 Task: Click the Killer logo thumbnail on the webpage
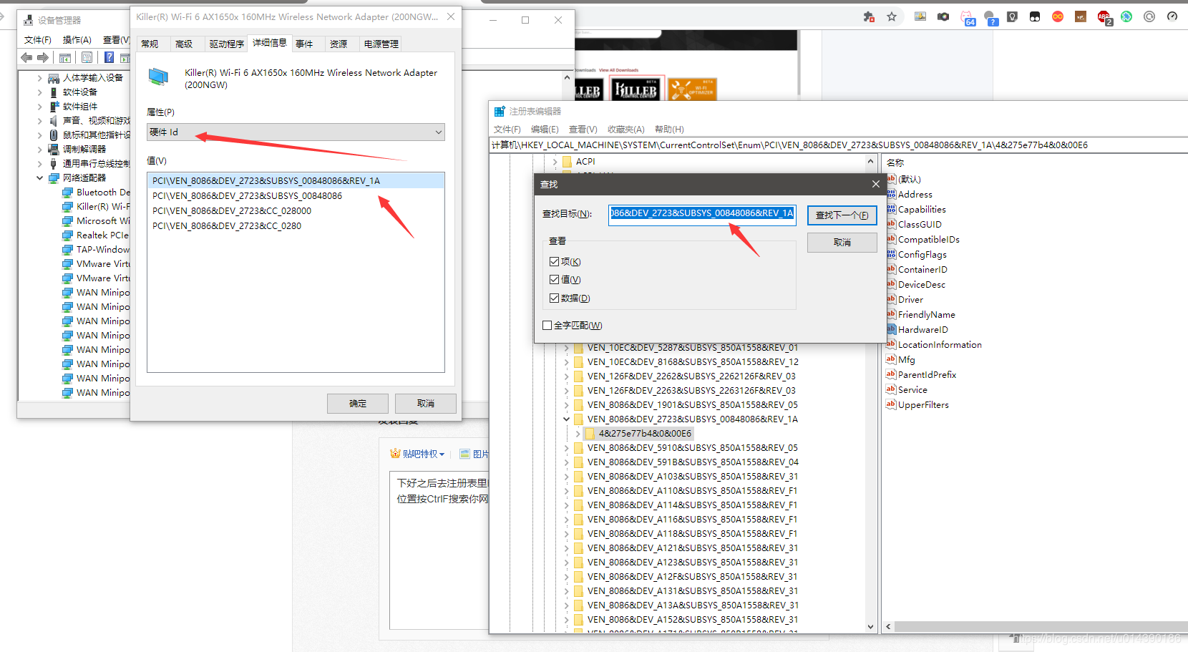[x=637, y=89]
